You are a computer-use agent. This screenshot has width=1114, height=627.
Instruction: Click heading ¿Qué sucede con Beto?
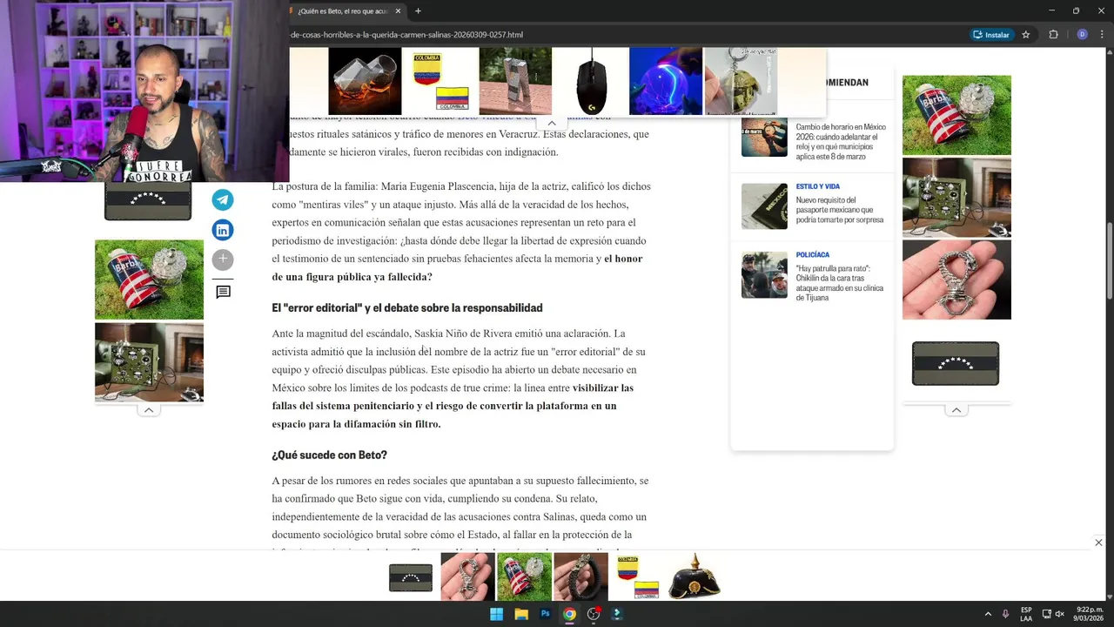pyautogui.click(x=329, y=455)
